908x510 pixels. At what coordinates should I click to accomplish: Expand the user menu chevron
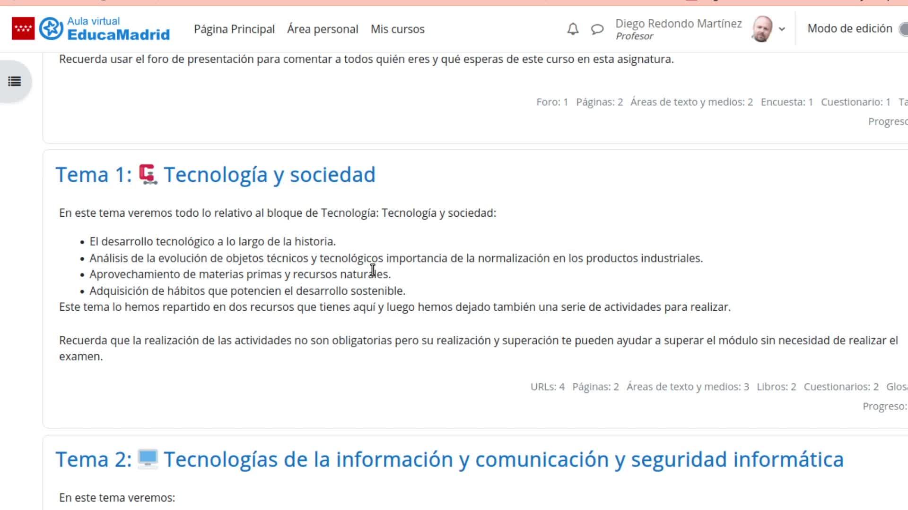point(782,29)
